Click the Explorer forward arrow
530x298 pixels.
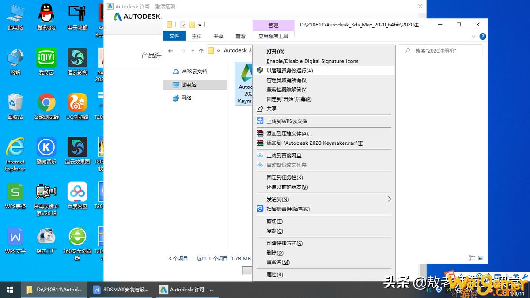tap(183, 51)
